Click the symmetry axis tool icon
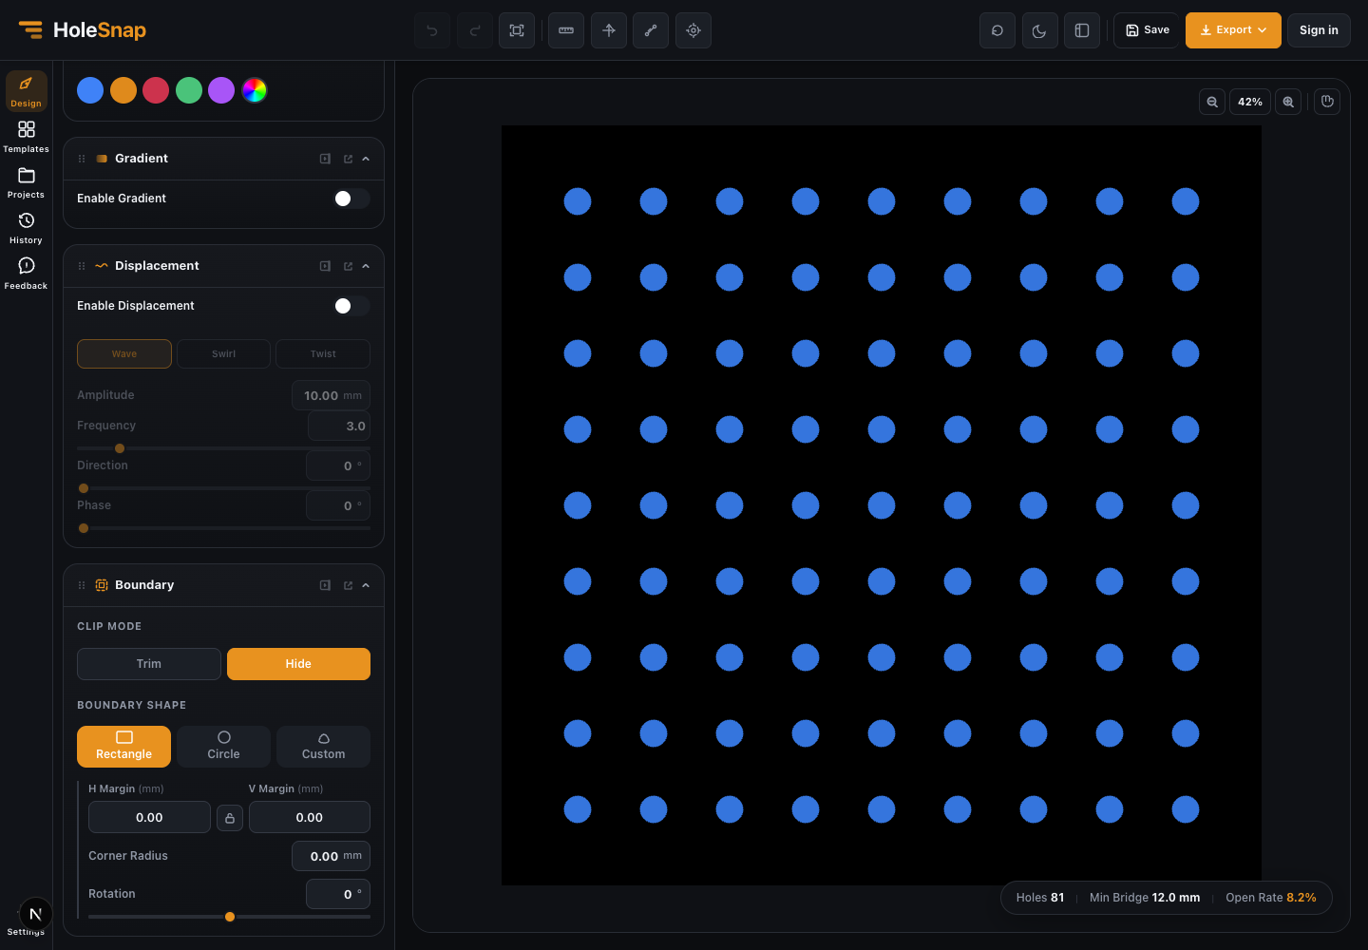Image resolution: width=1368 pixels, height=950 pixels. pos(609,30)
